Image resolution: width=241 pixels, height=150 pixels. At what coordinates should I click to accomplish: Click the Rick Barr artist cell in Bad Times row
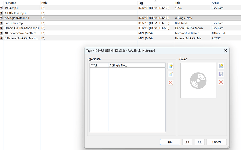217,23
